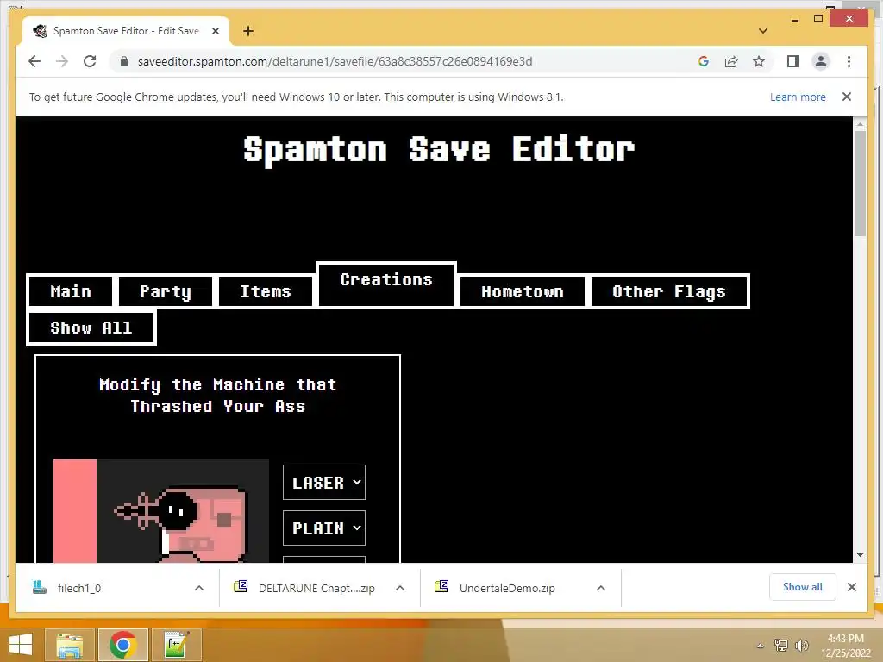Click the volume speaker tray icon
The width and height of the screenshot is (883, 662).
pos(802,646)
